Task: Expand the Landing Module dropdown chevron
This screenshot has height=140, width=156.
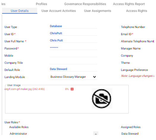Action: (x=94, y=77)
